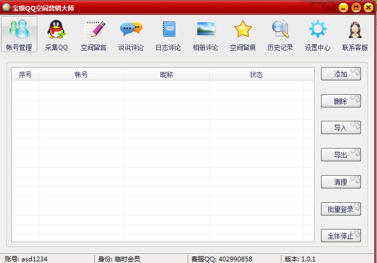Select the 采集QQ penguin icon

[57, 29]
